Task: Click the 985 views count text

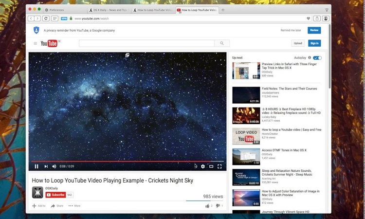Action: (213, 197)
